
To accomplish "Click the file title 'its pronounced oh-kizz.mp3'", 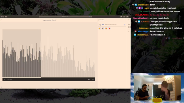I will click(x=49, y=20).
